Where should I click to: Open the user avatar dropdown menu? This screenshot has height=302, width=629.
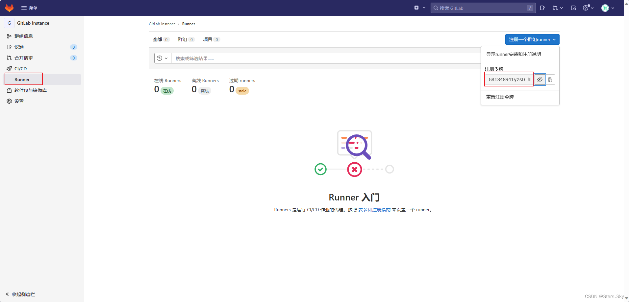click(x=607, y=8)
